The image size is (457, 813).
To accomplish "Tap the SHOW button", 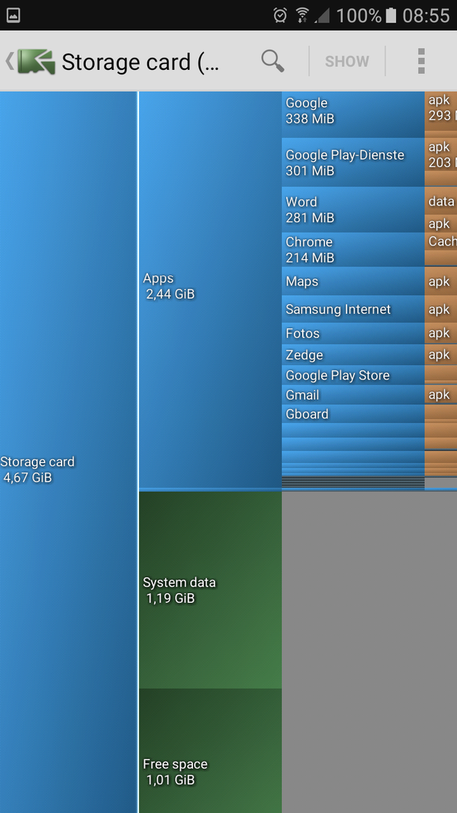I will tap(347, 61).
